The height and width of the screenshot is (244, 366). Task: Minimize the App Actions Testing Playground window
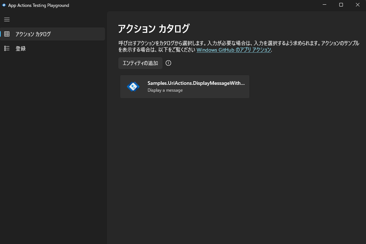(324, 5)
